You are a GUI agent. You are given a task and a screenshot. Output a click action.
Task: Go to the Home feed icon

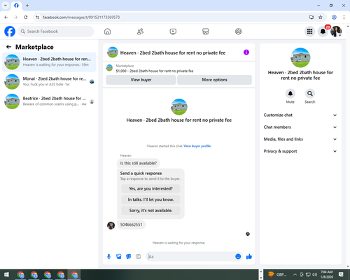(107, 31)
